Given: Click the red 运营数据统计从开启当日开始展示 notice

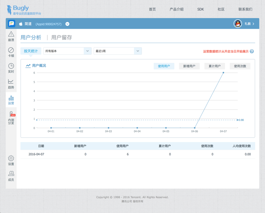Looking at the screenshot, I should tap(226, 51).
